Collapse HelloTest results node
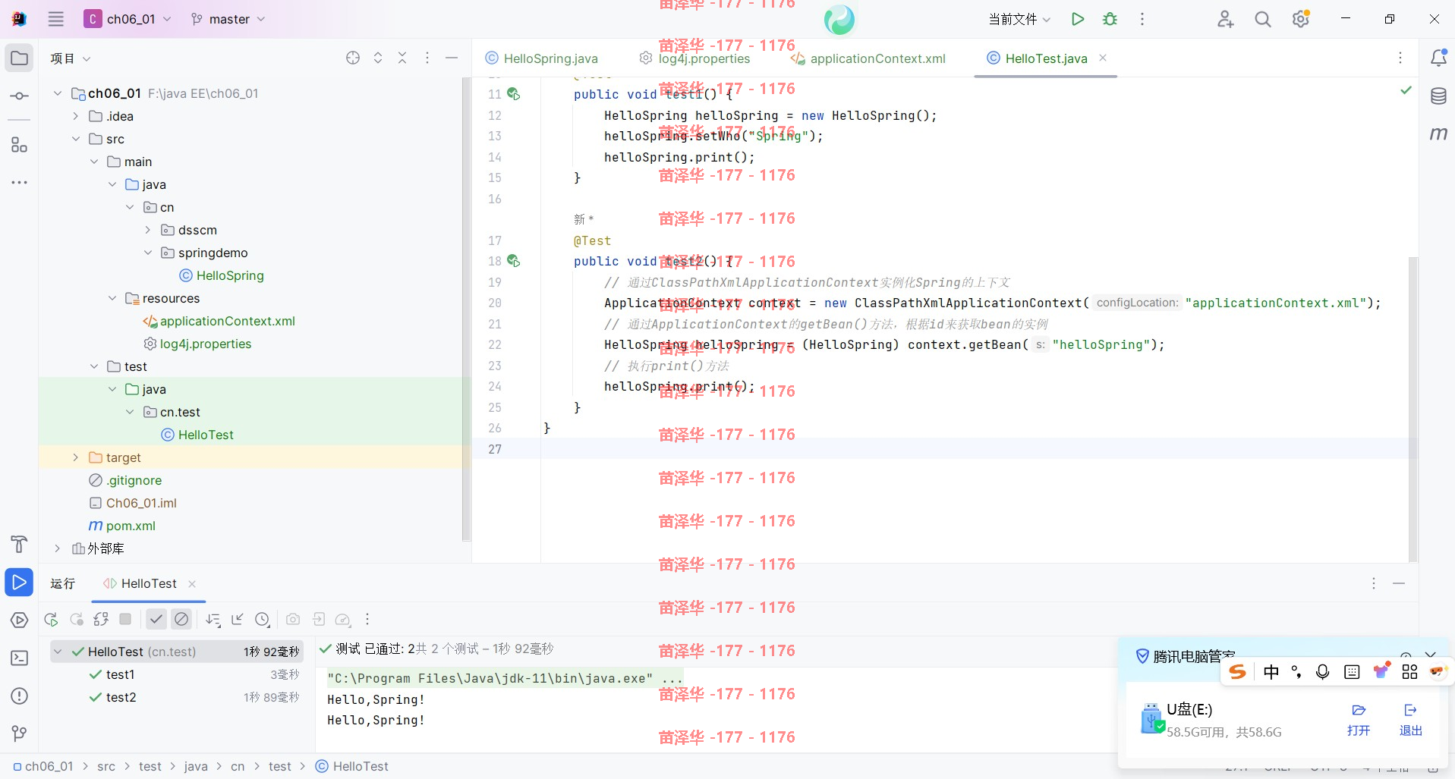The image size is (1455, 779). 58,652
